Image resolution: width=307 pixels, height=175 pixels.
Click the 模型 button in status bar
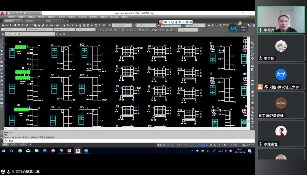click(159, 145)
